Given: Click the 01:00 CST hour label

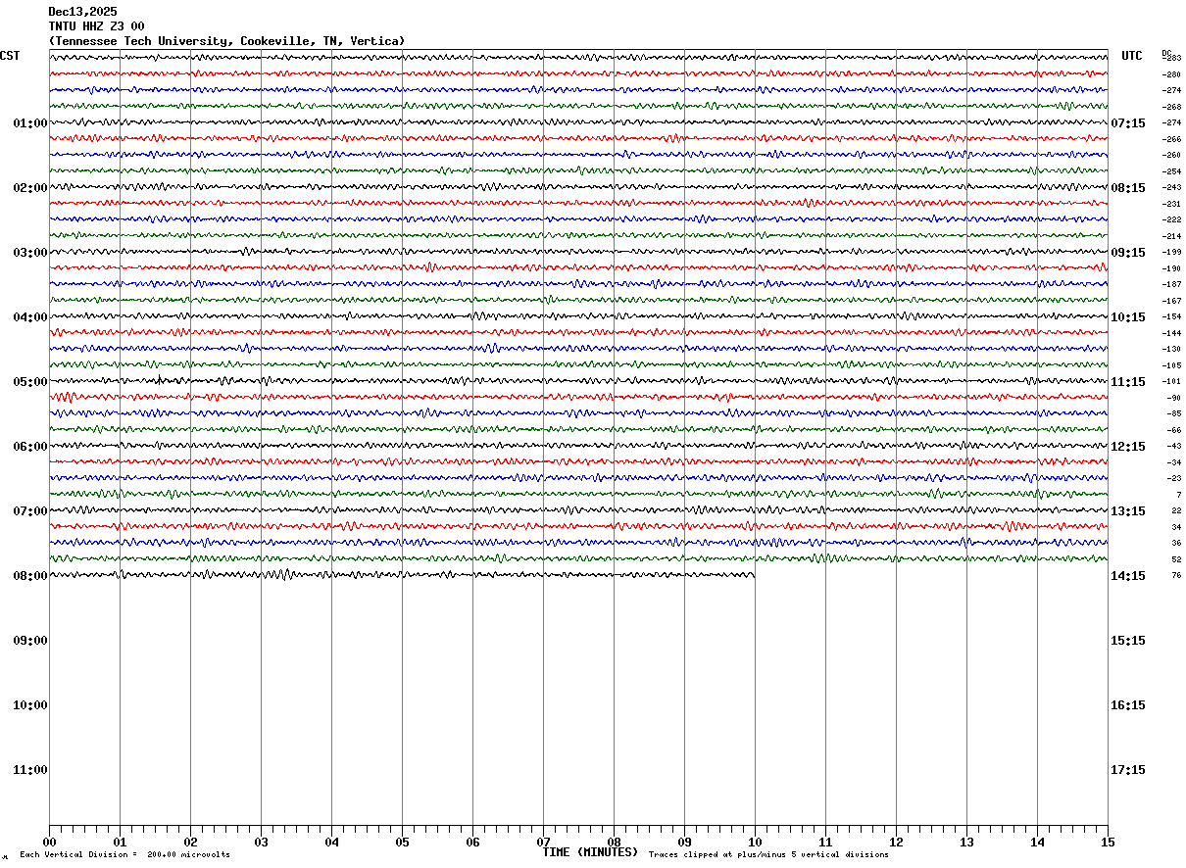Looking at the screenshot, I should [x=30, y=123].
